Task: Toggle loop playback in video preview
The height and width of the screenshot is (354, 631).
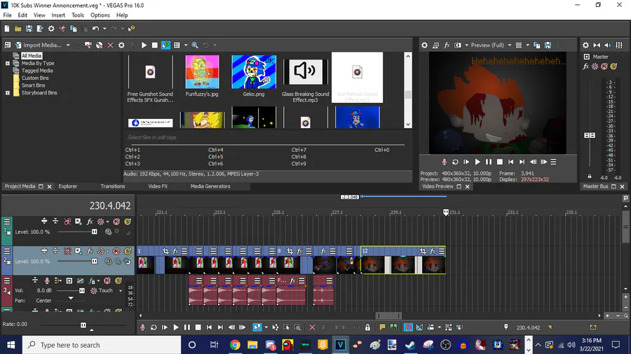Action: coord(455,162)
